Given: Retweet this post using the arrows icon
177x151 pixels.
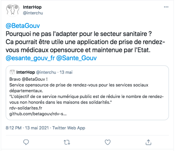Looking at the screenshot, I should (67, 142).
